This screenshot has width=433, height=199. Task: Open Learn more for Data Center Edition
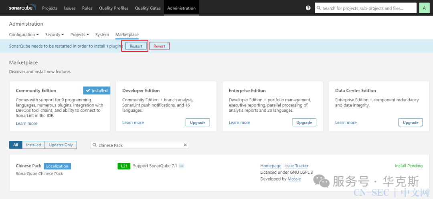pos(346,123)
